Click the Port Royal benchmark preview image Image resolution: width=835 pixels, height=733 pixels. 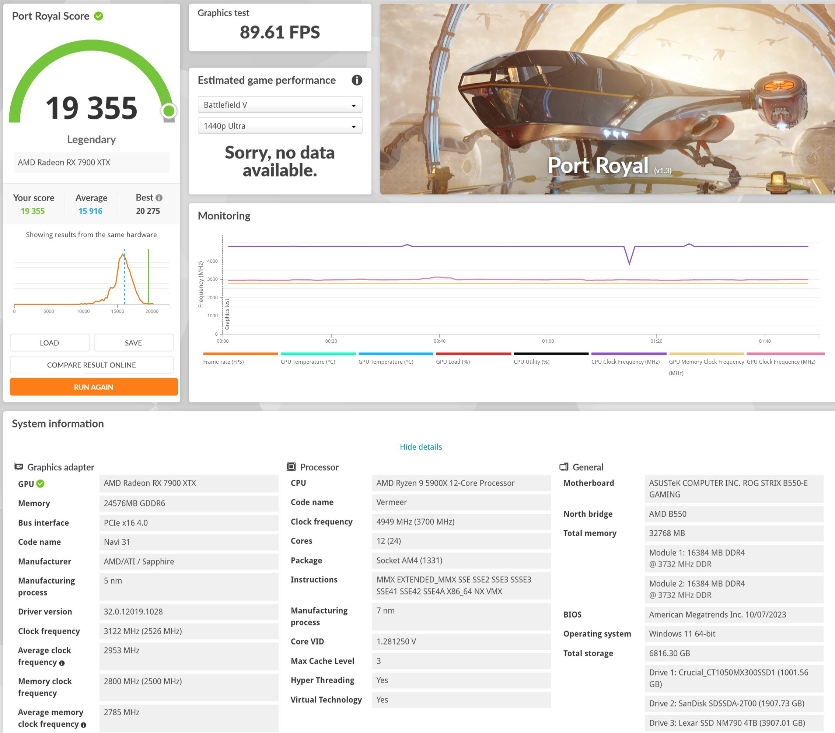pos(608,99)
